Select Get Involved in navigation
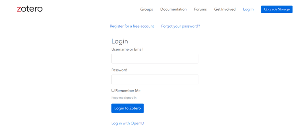299x139 pixels. (225, 9)
